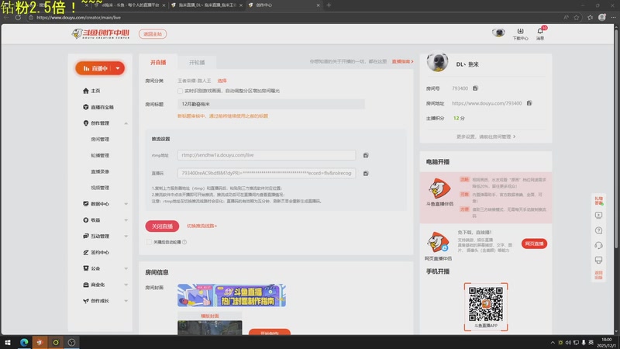Open the 直播指南 link
Viewport: 620px width, 349px height.
(x=402, y=62)
